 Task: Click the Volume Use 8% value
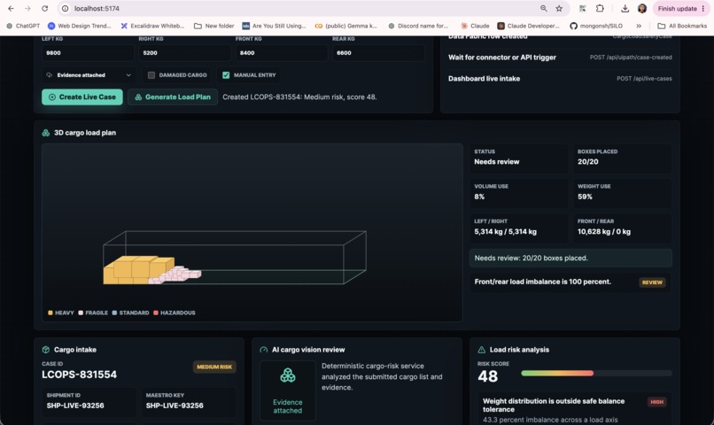(479, 197)
